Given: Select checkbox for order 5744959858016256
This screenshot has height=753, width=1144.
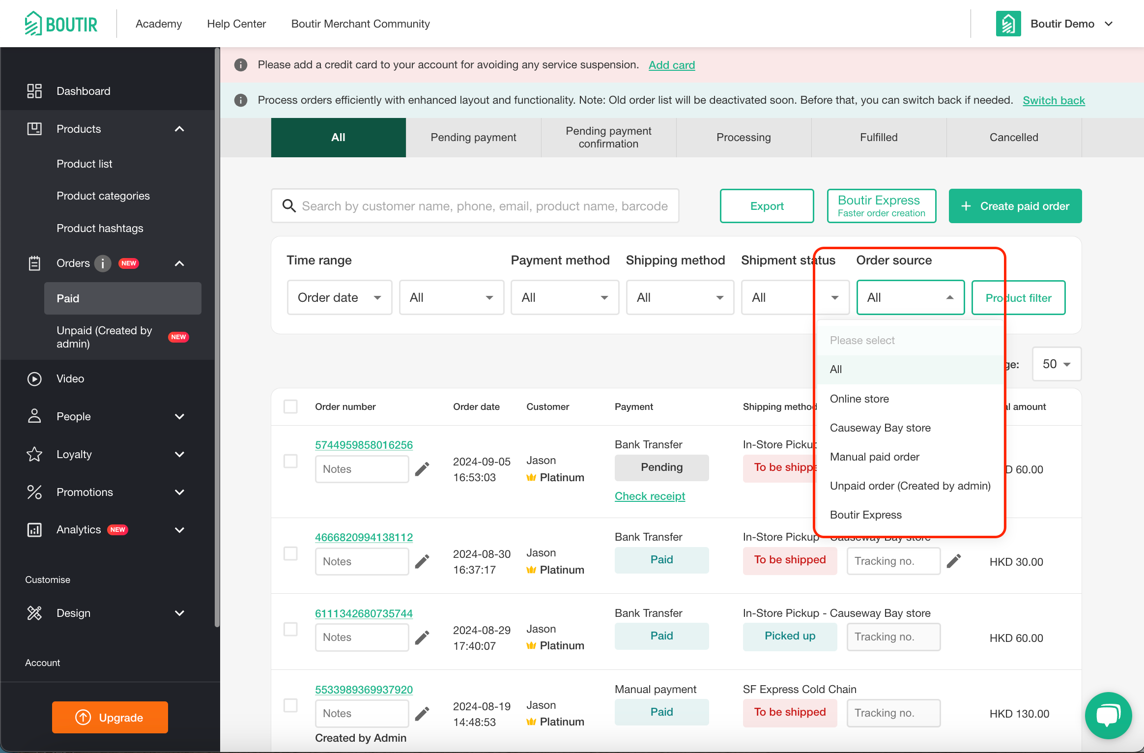Looking at the screenshot, I should [x=290, y=461].
